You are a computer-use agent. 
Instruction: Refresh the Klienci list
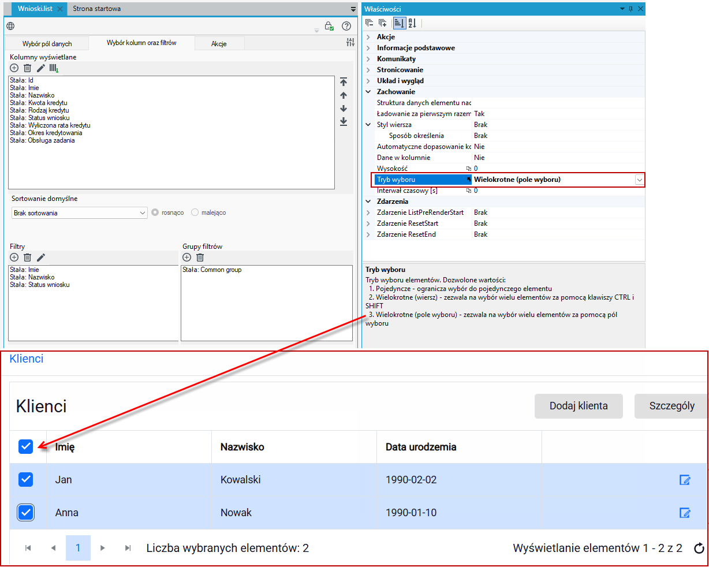[x=699, y=549]
